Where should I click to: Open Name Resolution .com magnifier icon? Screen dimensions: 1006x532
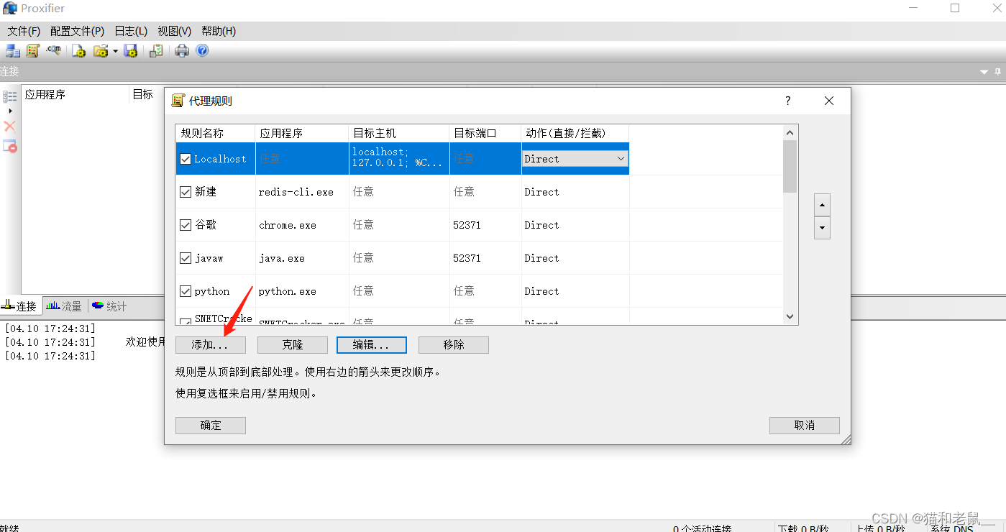52,50
